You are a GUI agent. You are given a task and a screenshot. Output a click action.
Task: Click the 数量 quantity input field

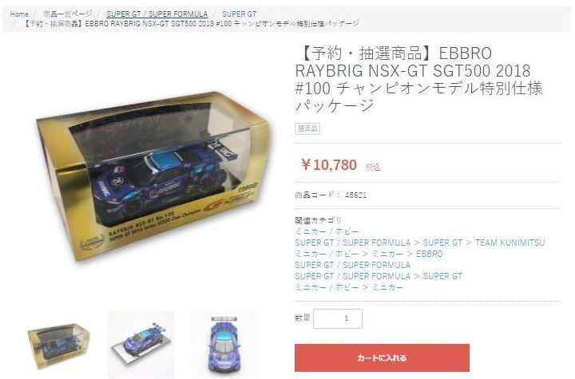point(338,318)
